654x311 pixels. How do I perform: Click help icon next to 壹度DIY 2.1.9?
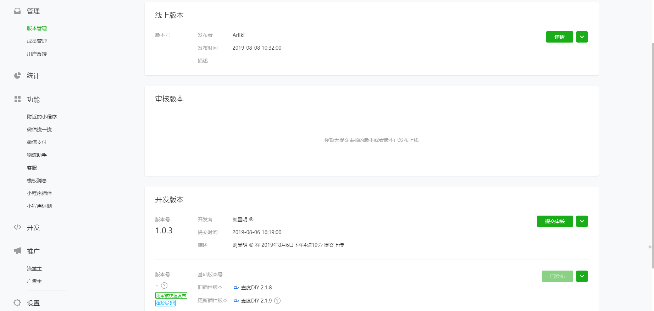(x=277, y=301)
